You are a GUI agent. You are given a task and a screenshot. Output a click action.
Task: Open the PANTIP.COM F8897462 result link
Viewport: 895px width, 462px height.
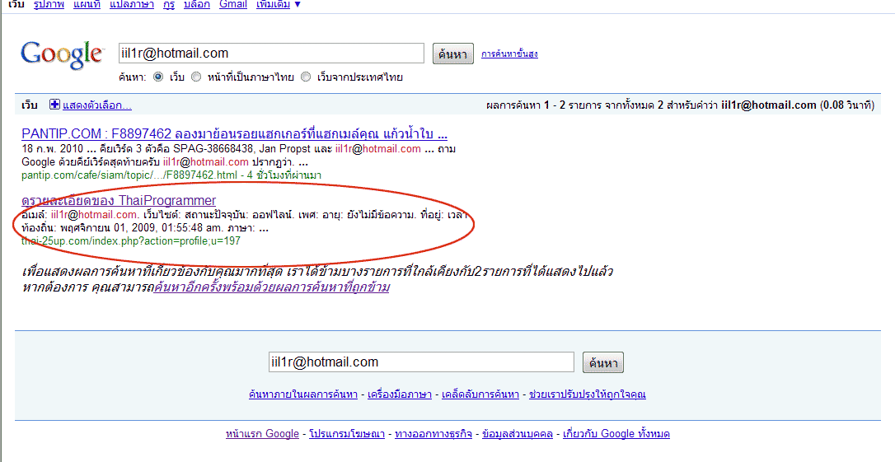(x=234, y=134)
